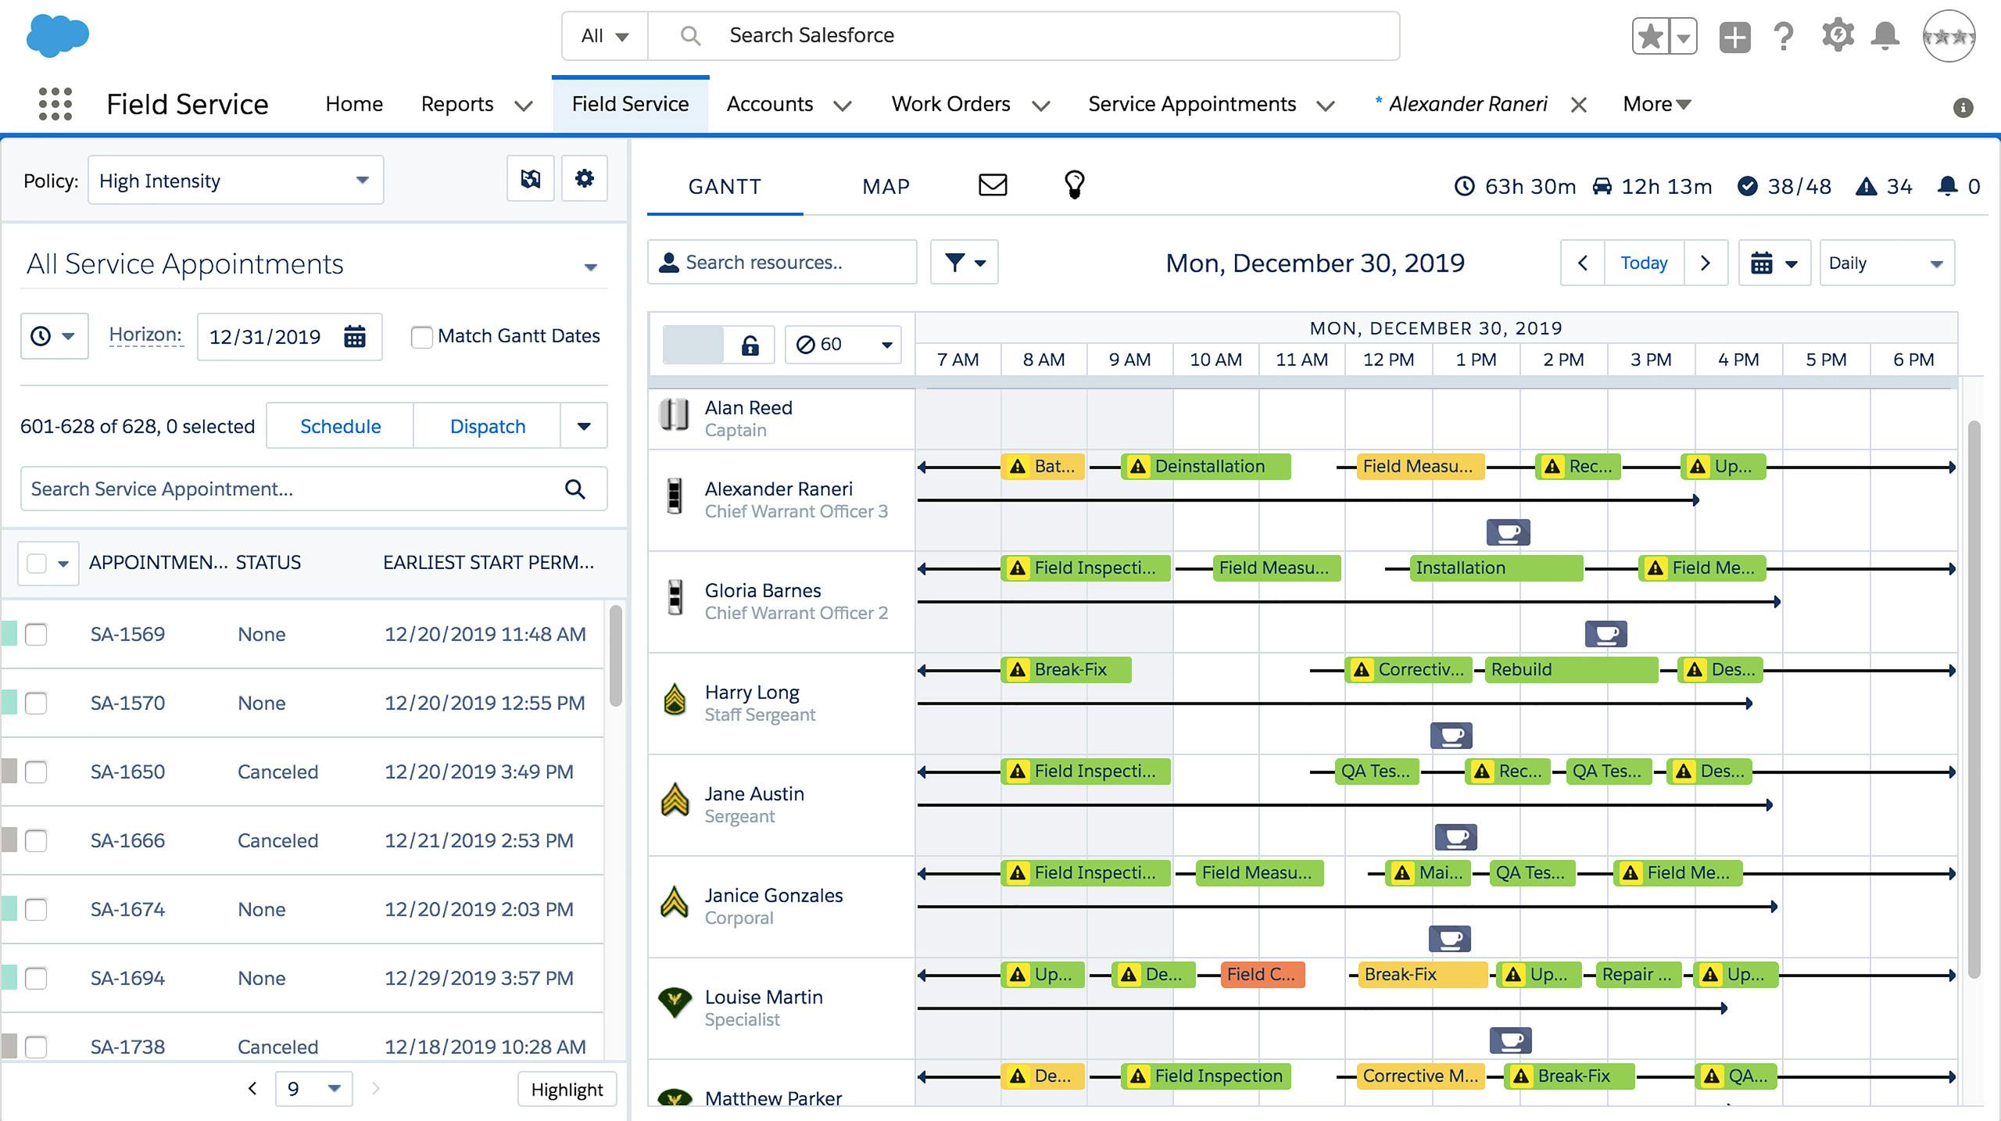Open the Reports tab
This screenshot has height=1121, width=2001.
pyautogui.click(x=457, y=104)
